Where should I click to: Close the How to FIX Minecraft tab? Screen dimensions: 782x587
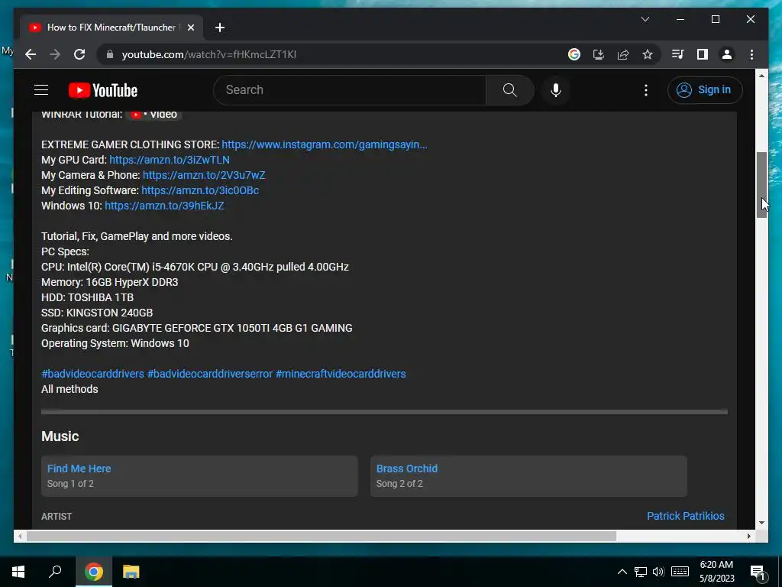(x=190, y=28)
